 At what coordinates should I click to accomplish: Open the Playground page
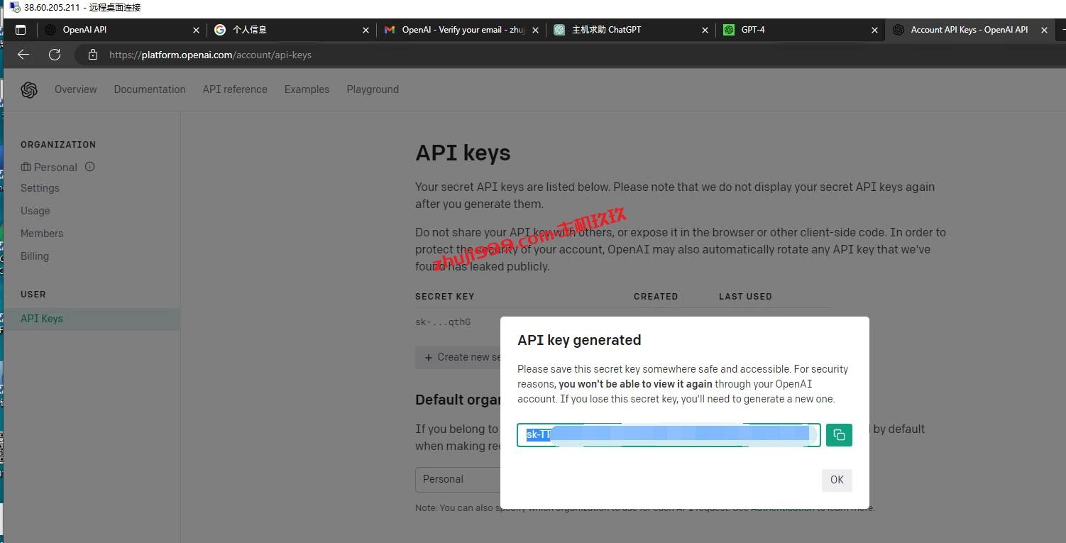(373, 89)
